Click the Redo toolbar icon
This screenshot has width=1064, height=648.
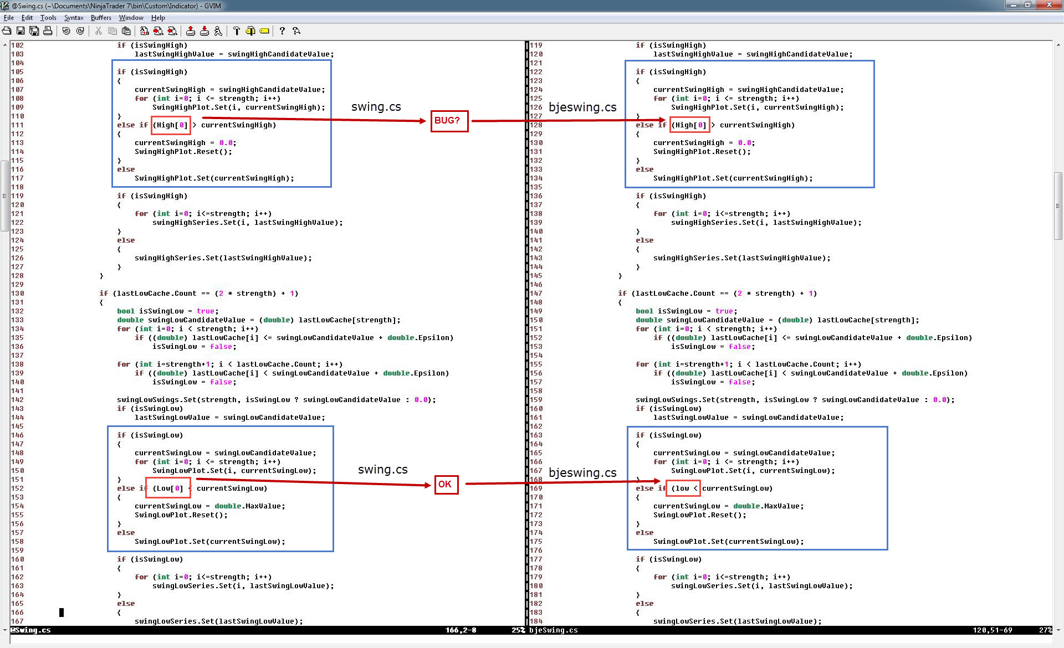click(80, 31)
